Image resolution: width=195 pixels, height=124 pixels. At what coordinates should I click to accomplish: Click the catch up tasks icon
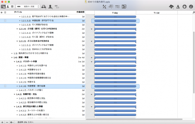[x=111, y=7]
